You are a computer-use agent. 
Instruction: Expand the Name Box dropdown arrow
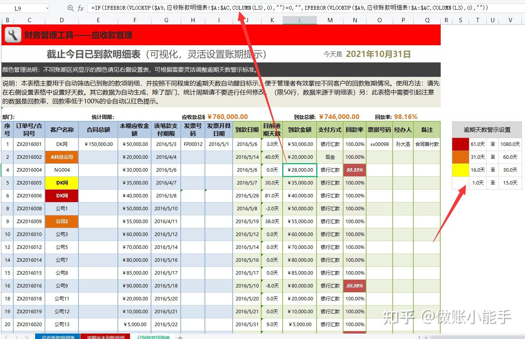[x=47, y=8]
